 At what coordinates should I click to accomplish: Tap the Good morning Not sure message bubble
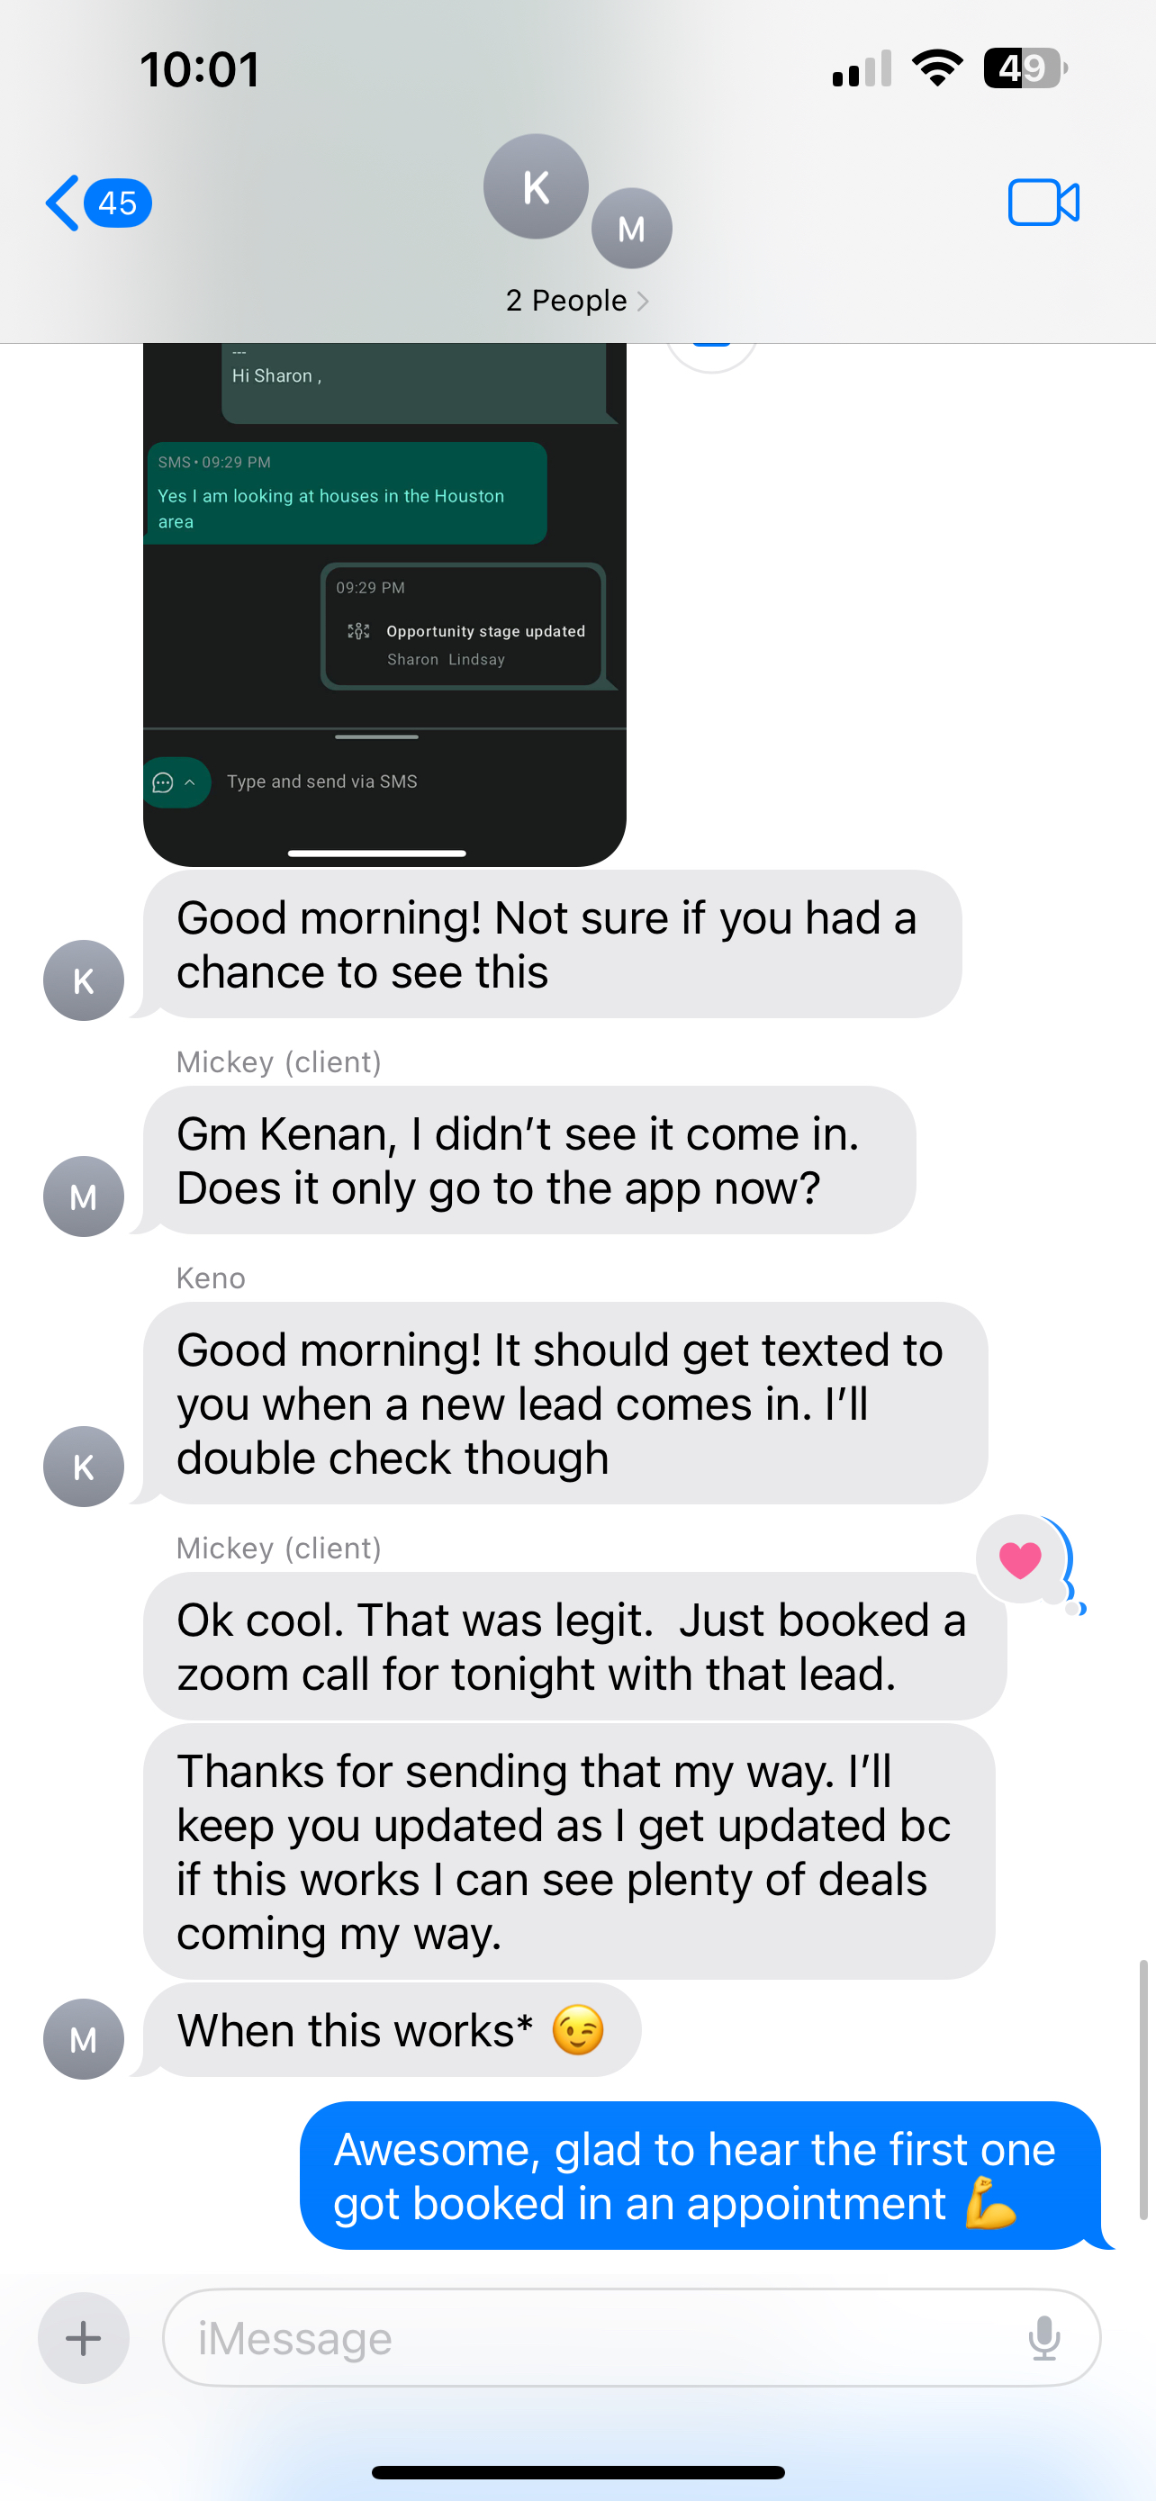(x=552, y=944)
